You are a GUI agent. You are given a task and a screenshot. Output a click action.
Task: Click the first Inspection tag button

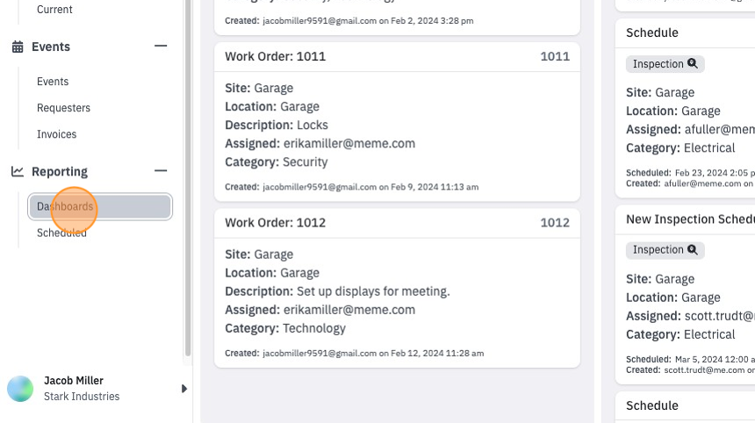point(665,64)
